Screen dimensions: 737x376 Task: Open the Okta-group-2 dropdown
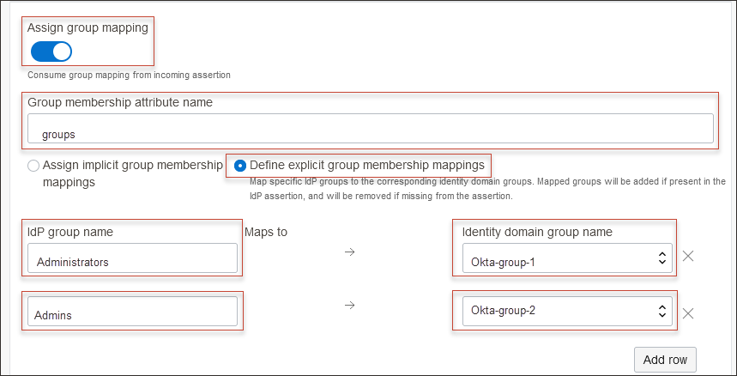point(565,311)
